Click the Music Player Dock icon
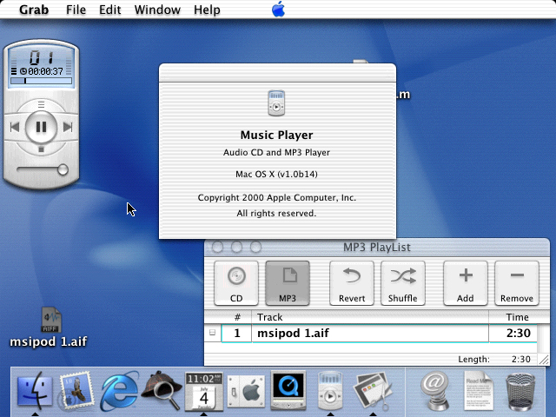The height and width of the screenshot is (417, 556). click(x=330, y=391)
